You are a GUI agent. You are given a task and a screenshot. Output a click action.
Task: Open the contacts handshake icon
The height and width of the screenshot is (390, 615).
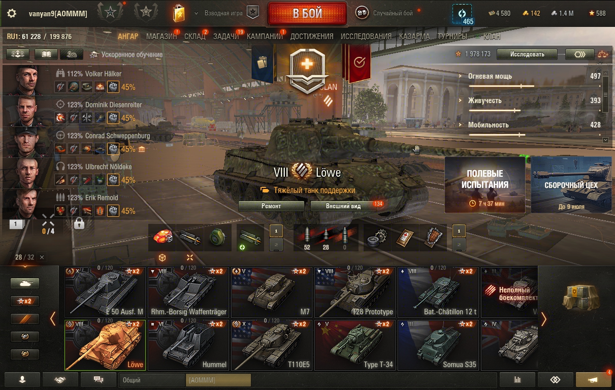tap(60, 379)
